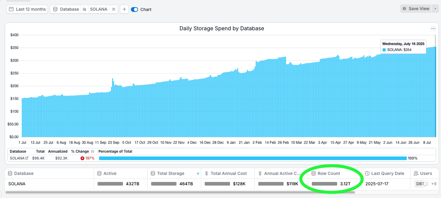
Task: Click the Database filter field chip
Action: tap(66, 9)
